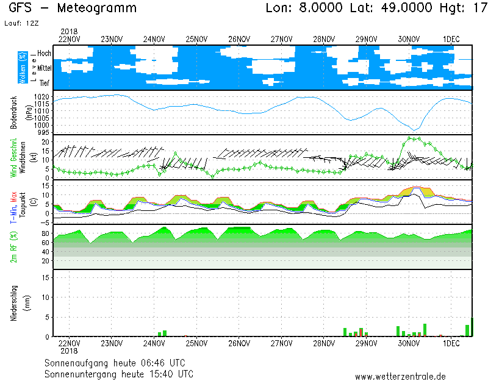Select the 22NOV date marker on top axis
This screenshot has width=488, height=381.
pyautogui.click(x=70, y=39)
